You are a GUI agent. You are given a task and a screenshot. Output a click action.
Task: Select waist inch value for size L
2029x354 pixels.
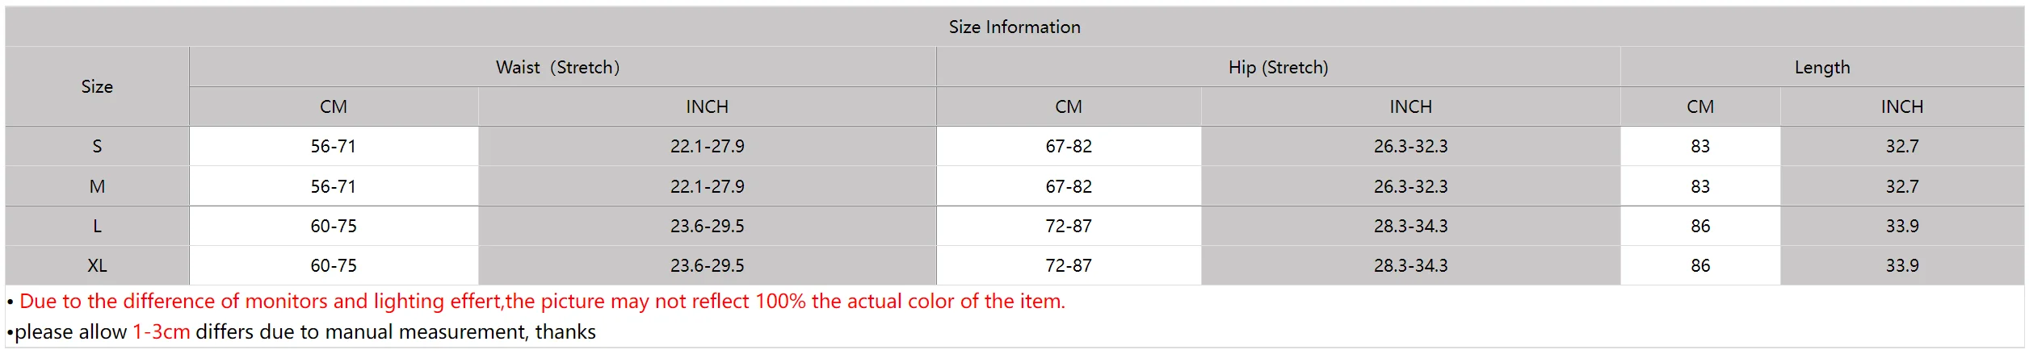coord(707,226)
